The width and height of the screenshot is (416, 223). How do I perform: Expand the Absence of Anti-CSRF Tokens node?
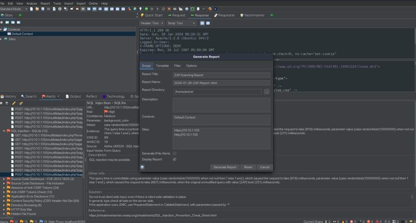(x=4, y=187)
